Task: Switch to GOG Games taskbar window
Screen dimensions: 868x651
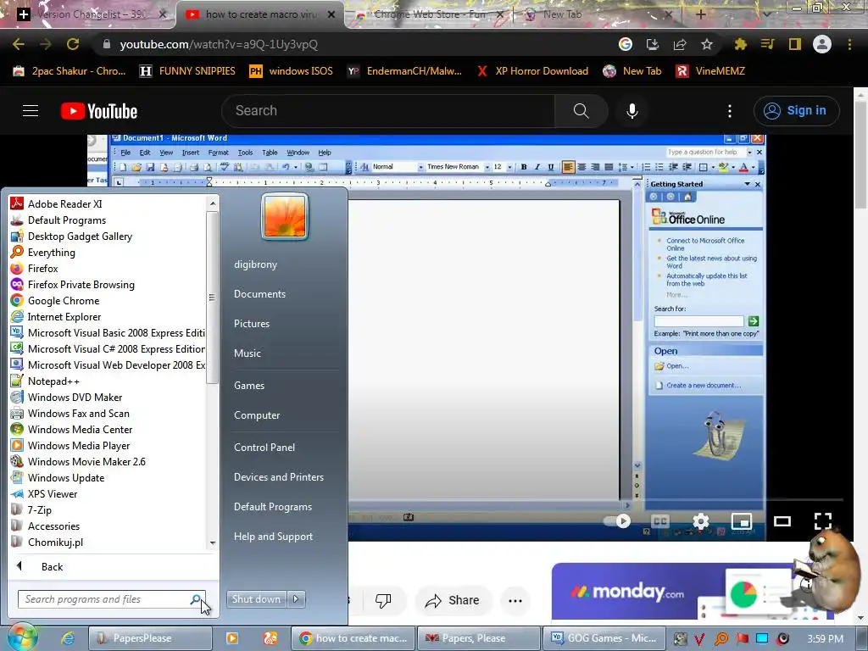Action: tap(604, 638)
